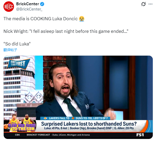Click the CBK ticker label
Viewport: 157px width, 141px height.
(x=17, y=135)
